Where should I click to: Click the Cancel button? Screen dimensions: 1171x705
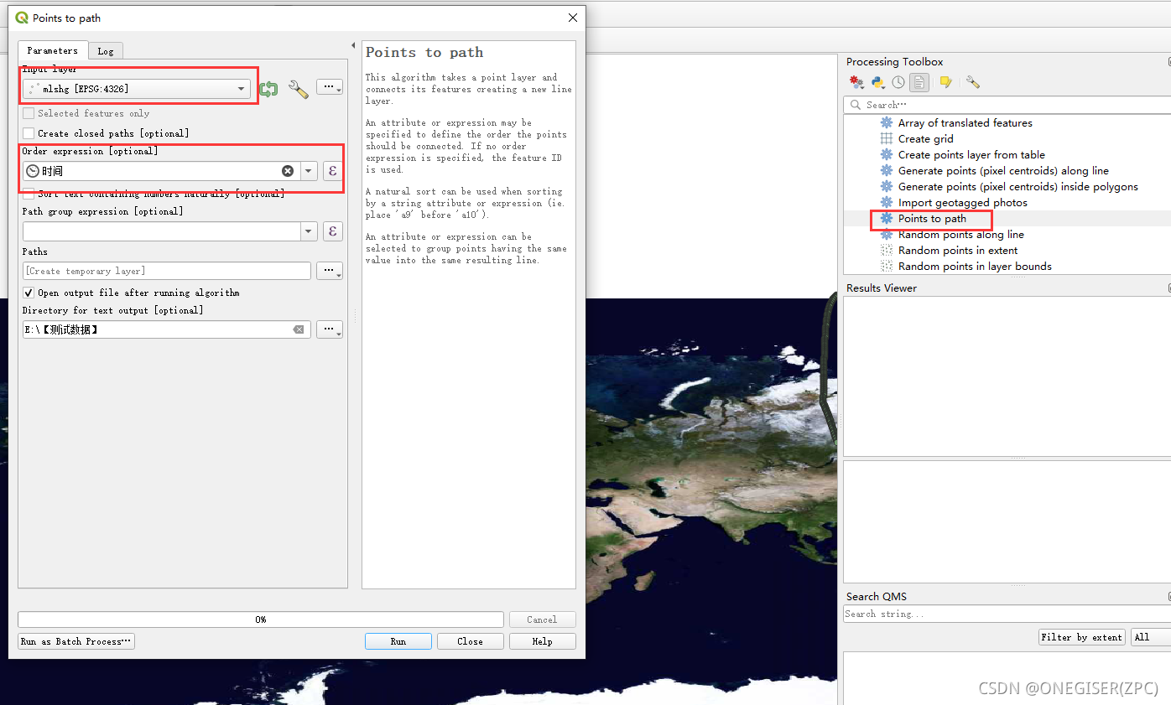542,619
